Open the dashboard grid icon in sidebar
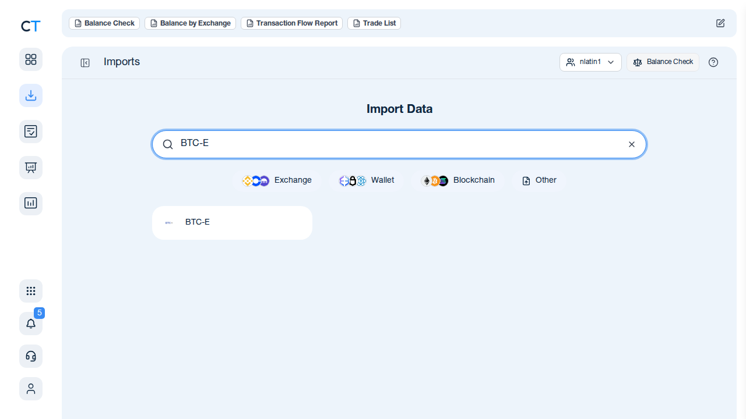 point(31,59)
